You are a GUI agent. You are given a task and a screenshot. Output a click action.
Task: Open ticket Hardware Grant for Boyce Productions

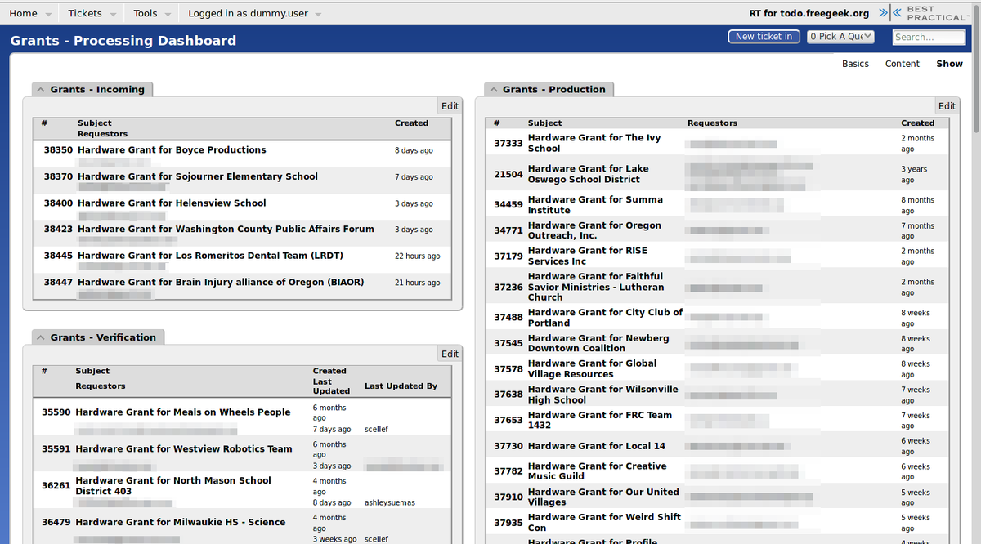pyautogui.click(x=172, y=150)
